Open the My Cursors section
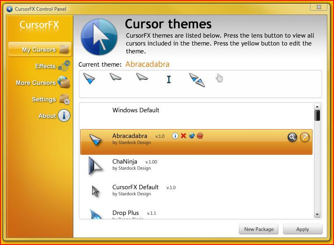334x245 pixels. (40, 50)
